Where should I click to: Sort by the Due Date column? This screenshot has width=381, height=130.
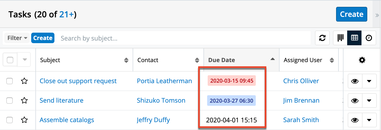tap(221, 60)
